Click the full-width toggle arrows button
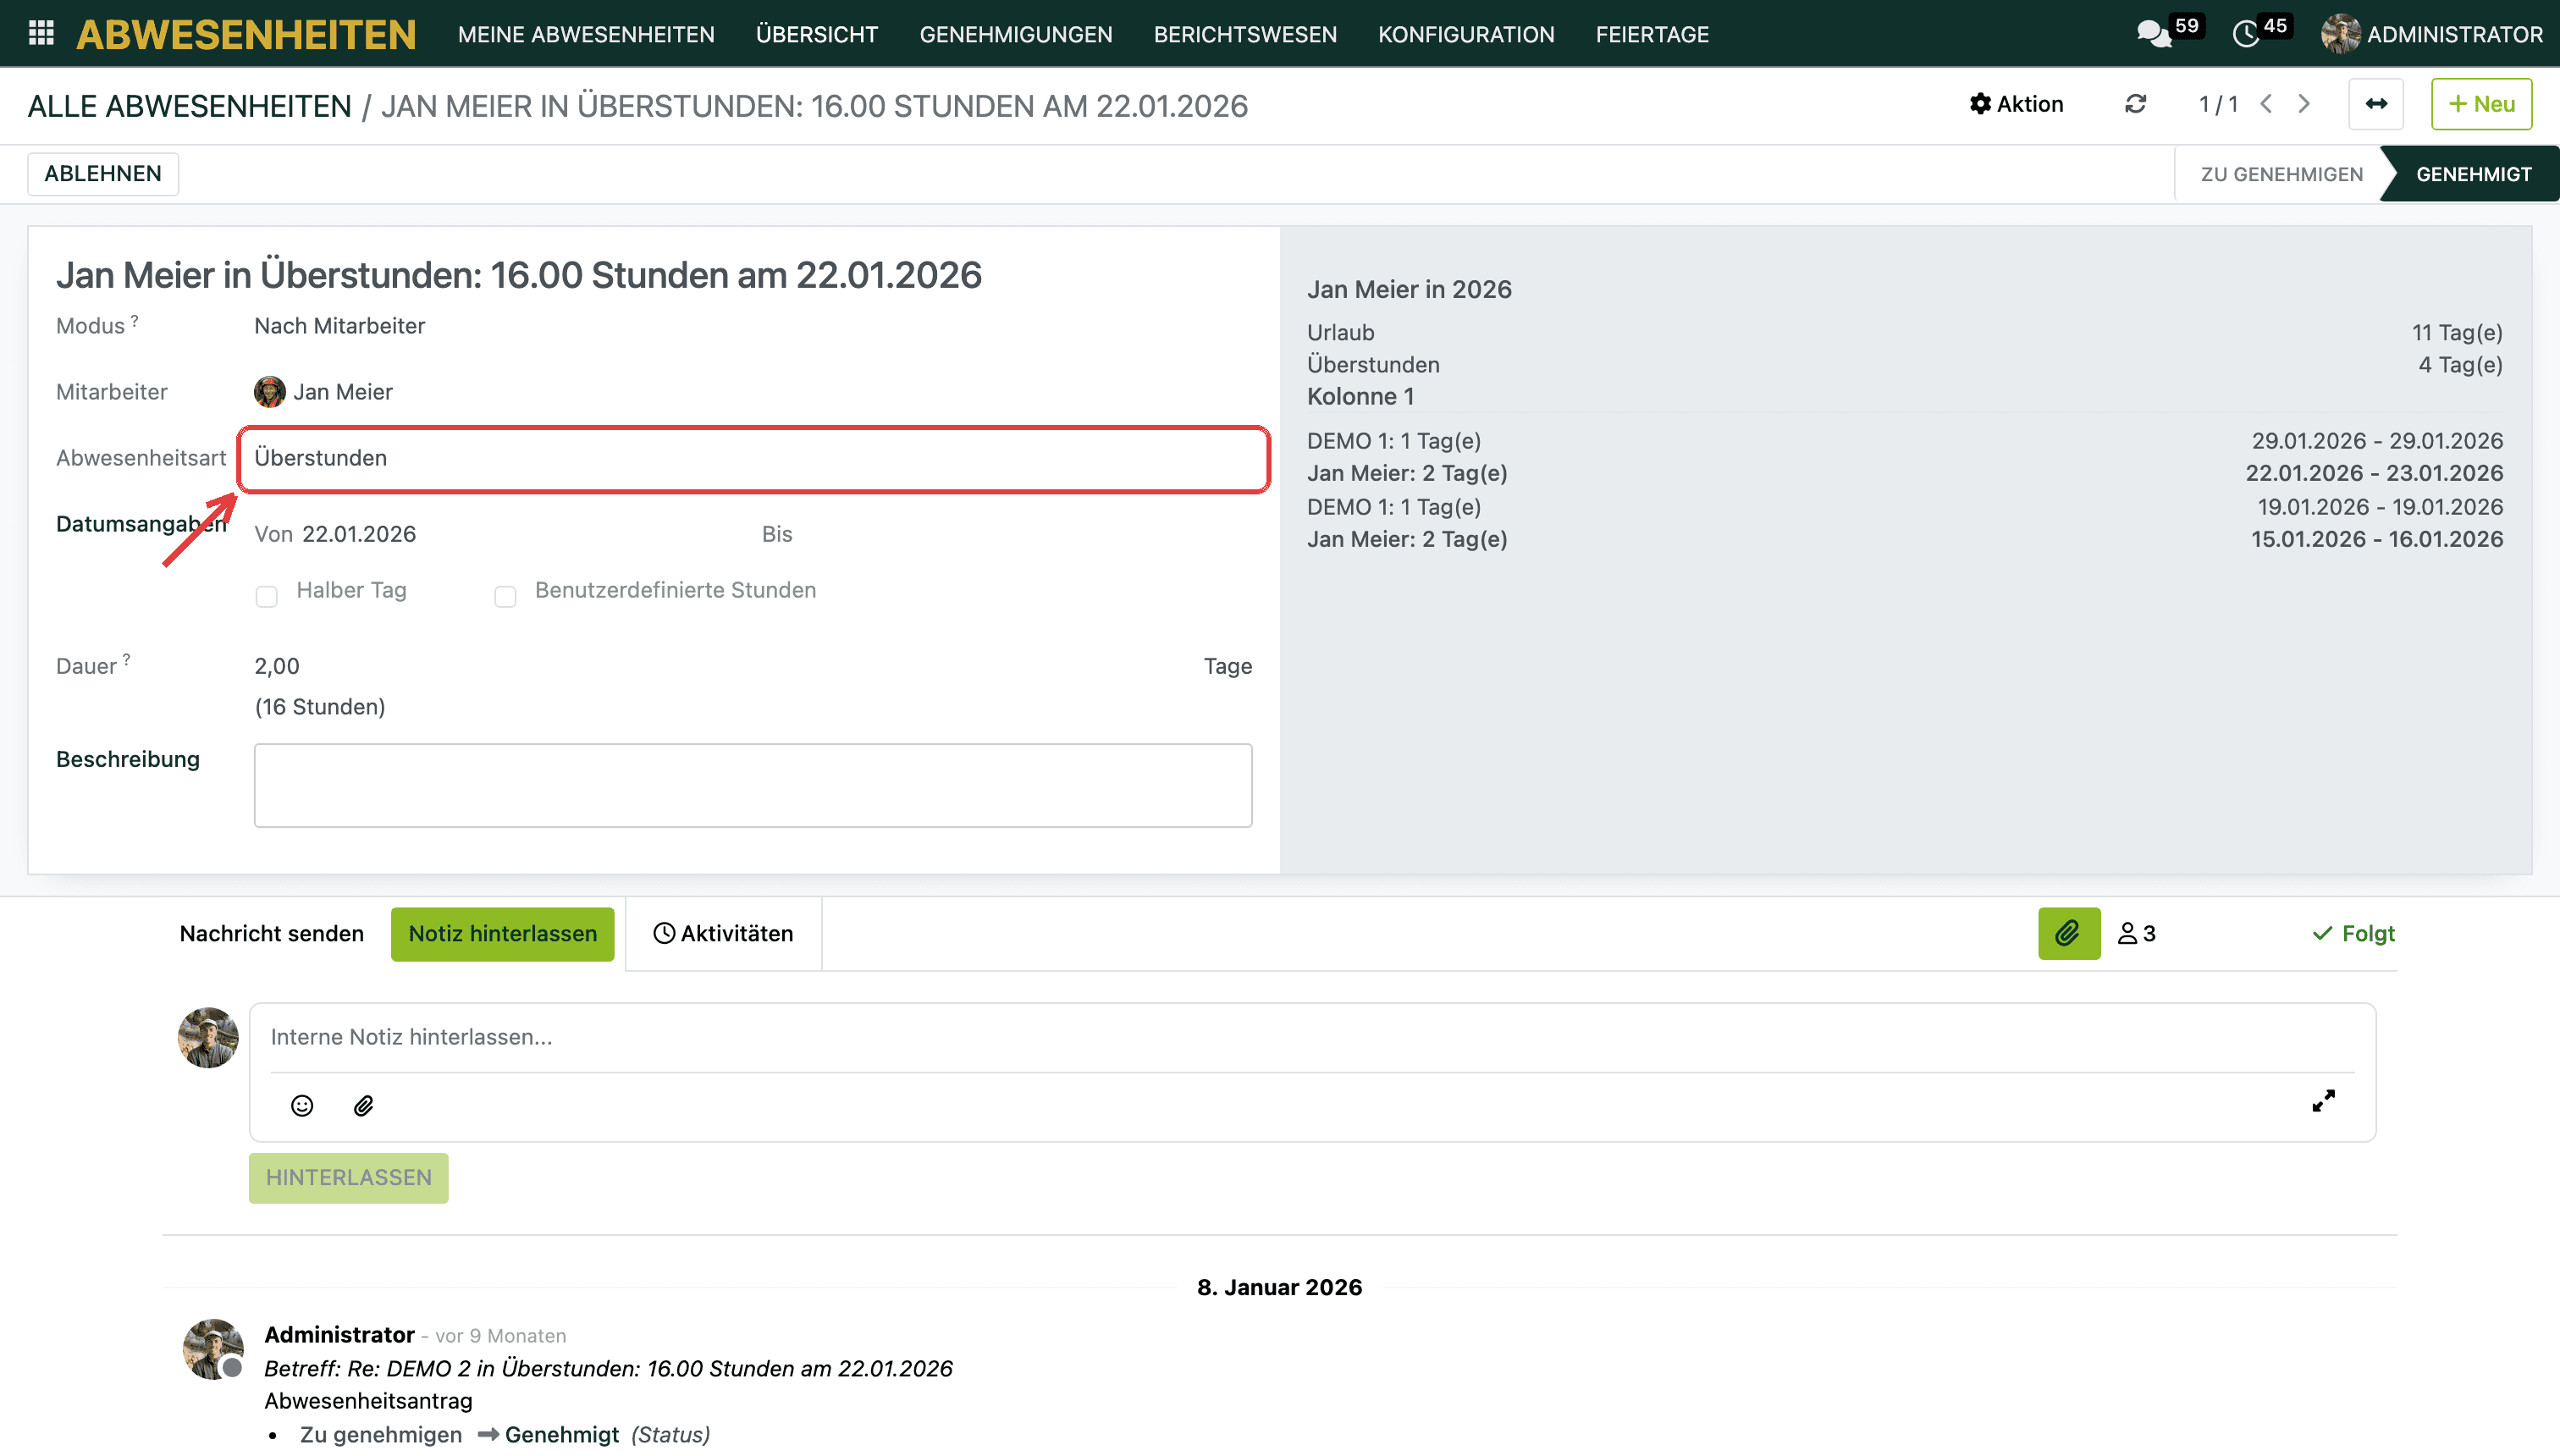 (2376, 104)
